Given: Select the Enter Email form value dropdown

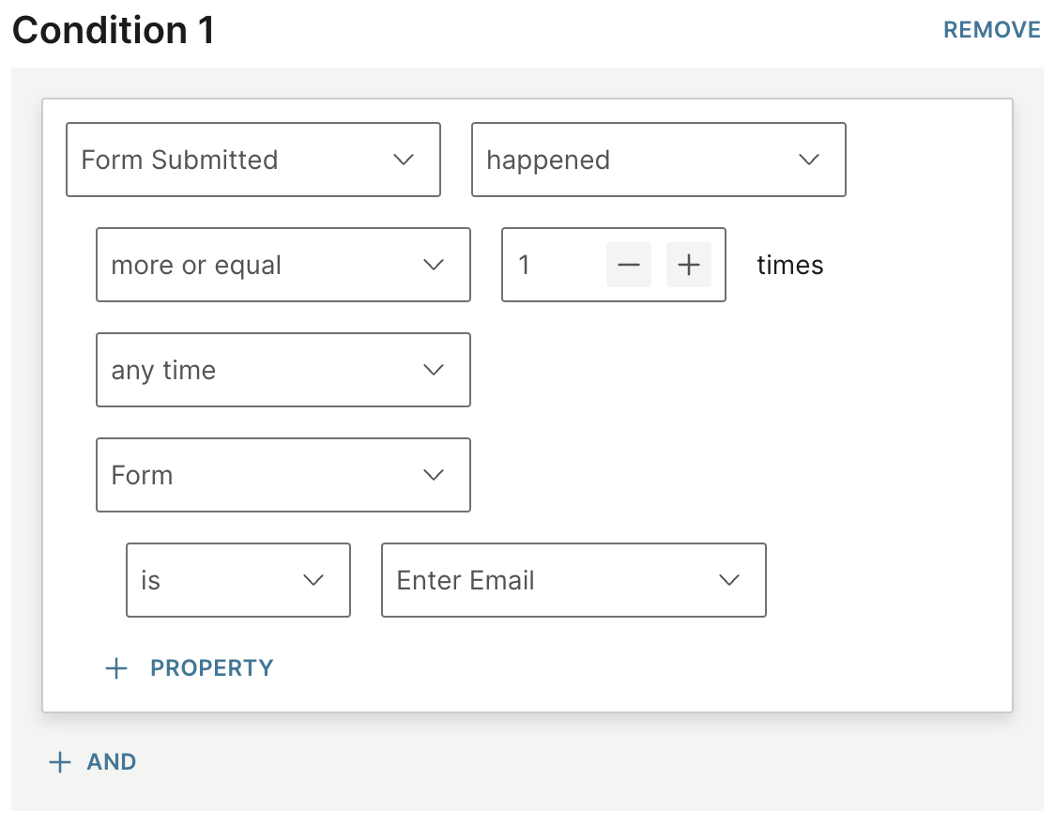Looking at the screenshot, I should pos(573,580).
